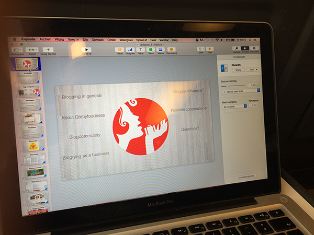The image size is (314, 235).
Task: Click the duration stepper next to 1,50 s
Action: click(259, 85)
